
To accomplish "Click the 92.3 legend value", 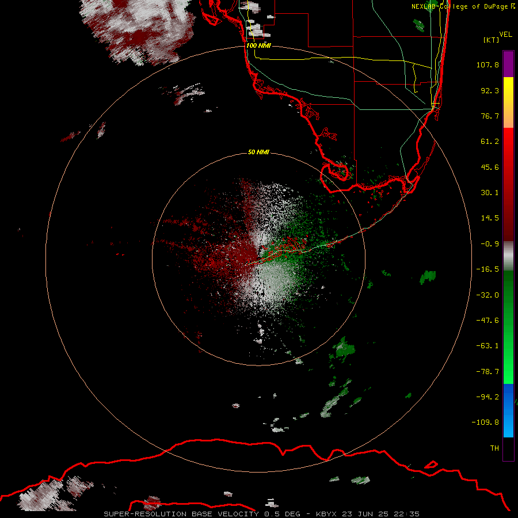I will point(490,90).
